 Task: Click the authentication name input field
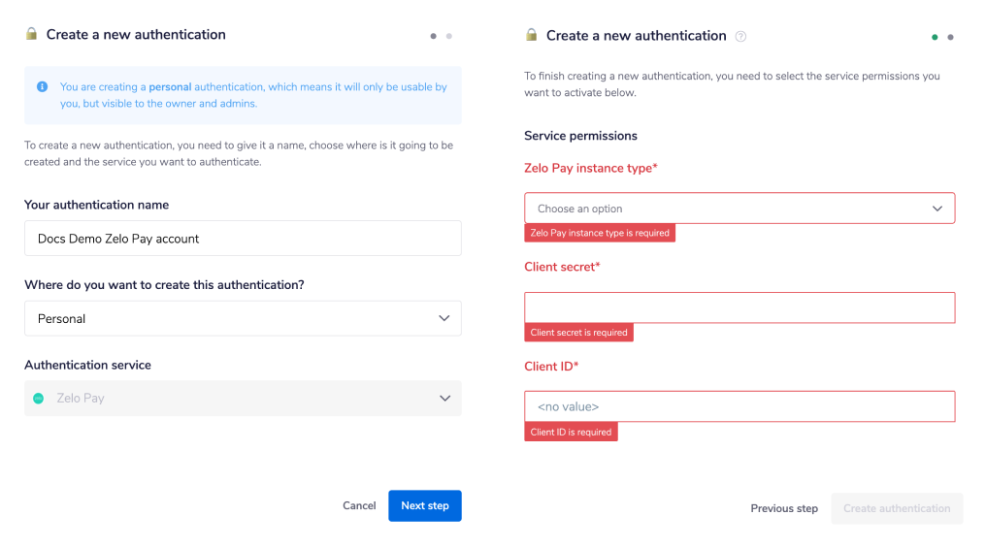click(x=243, y=239)
